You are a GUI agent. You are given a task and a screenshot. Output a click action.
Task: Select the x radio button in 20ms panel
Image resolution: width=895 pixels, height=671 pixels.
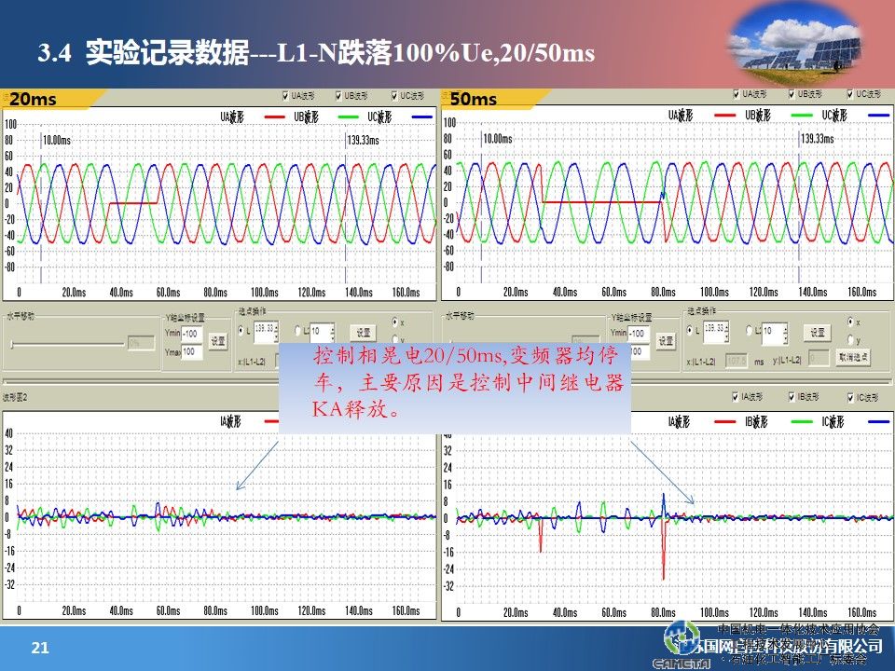[395, 322]
